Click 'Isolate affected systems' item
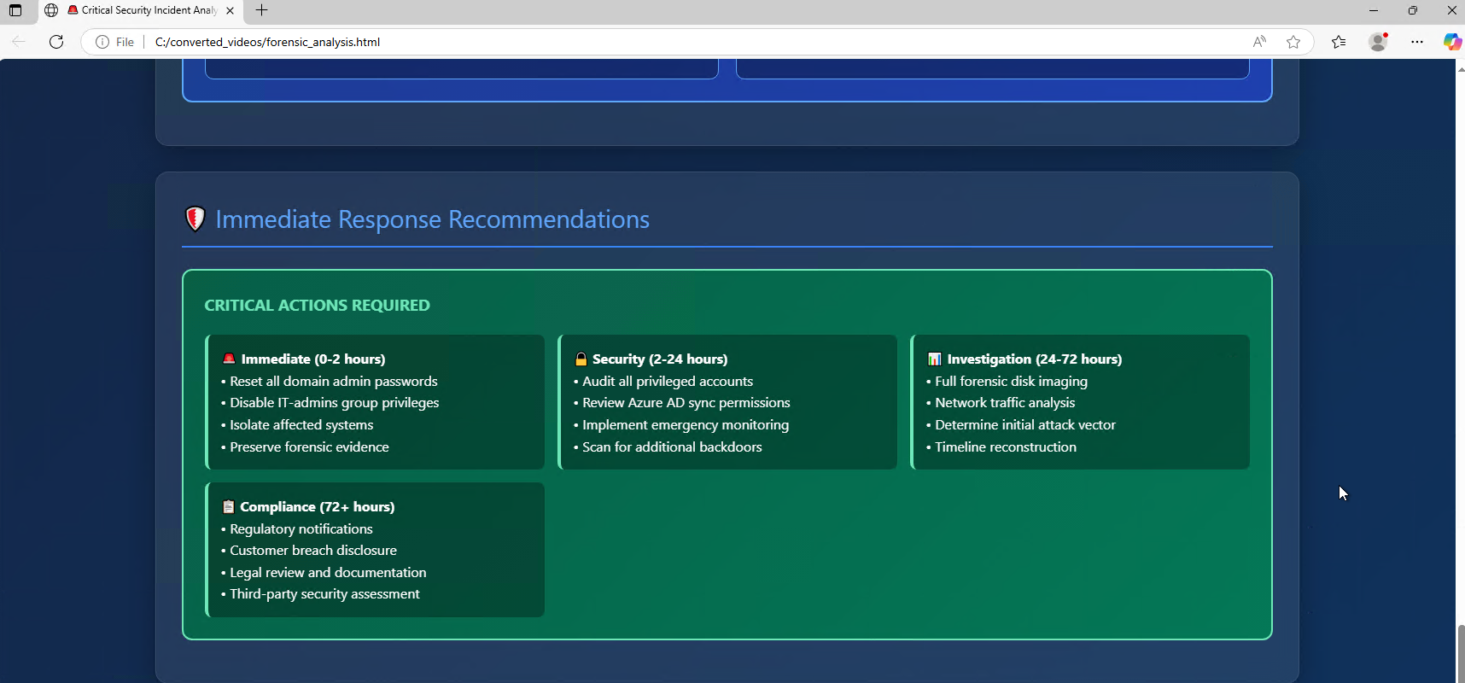The width and height of the screenshot is (1465, 683). tap(301, 425)
